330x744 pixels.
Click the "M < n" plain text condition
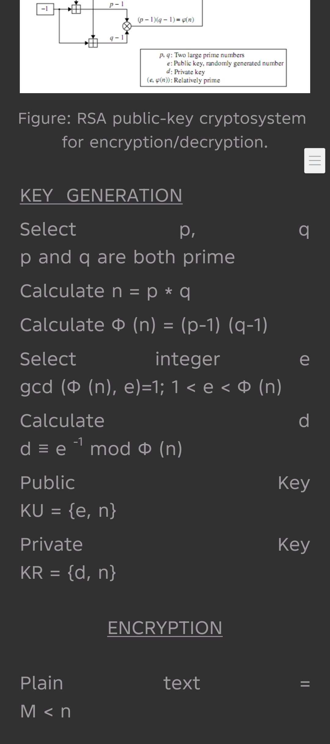[x=46, y=711]
